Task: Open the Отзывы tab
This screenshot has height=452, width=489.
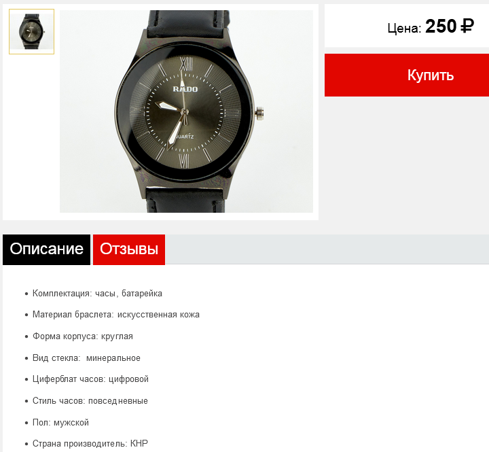Action: [129, 249]
